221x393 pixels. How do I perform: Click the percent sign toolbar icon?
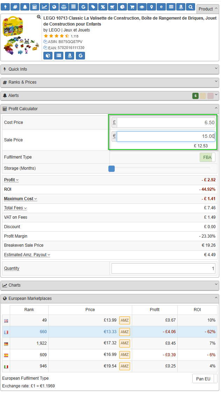(x=103, y=7)
